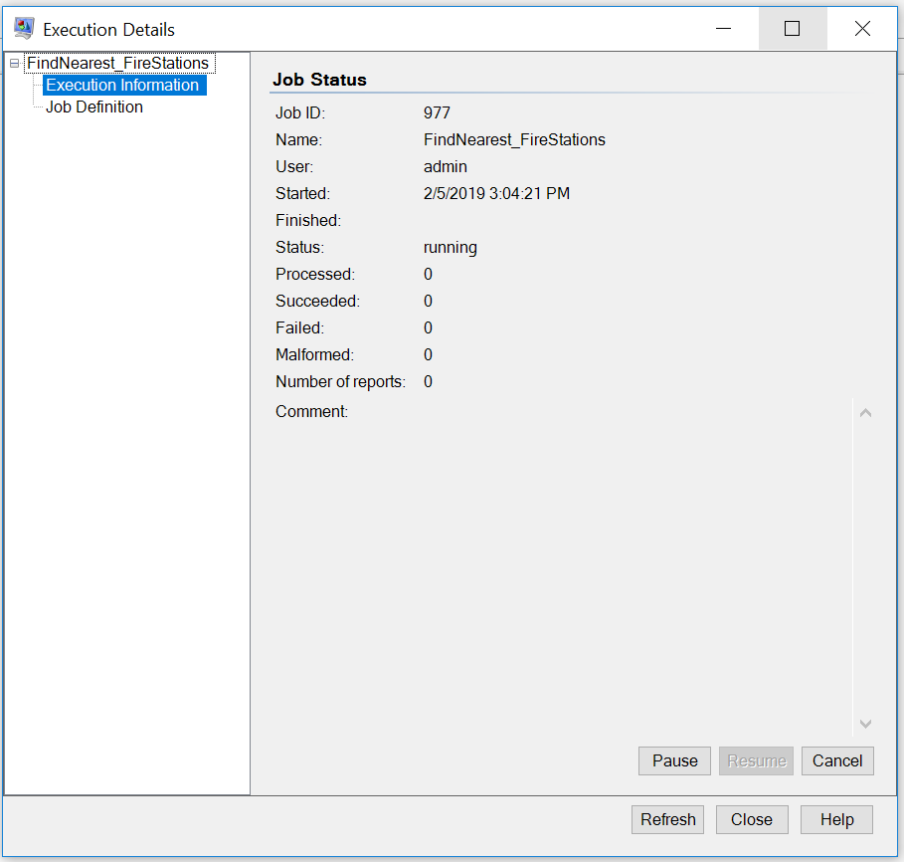Screen dimensions: 904x862
Task: Pause the running job
Action: coord(674,761)
